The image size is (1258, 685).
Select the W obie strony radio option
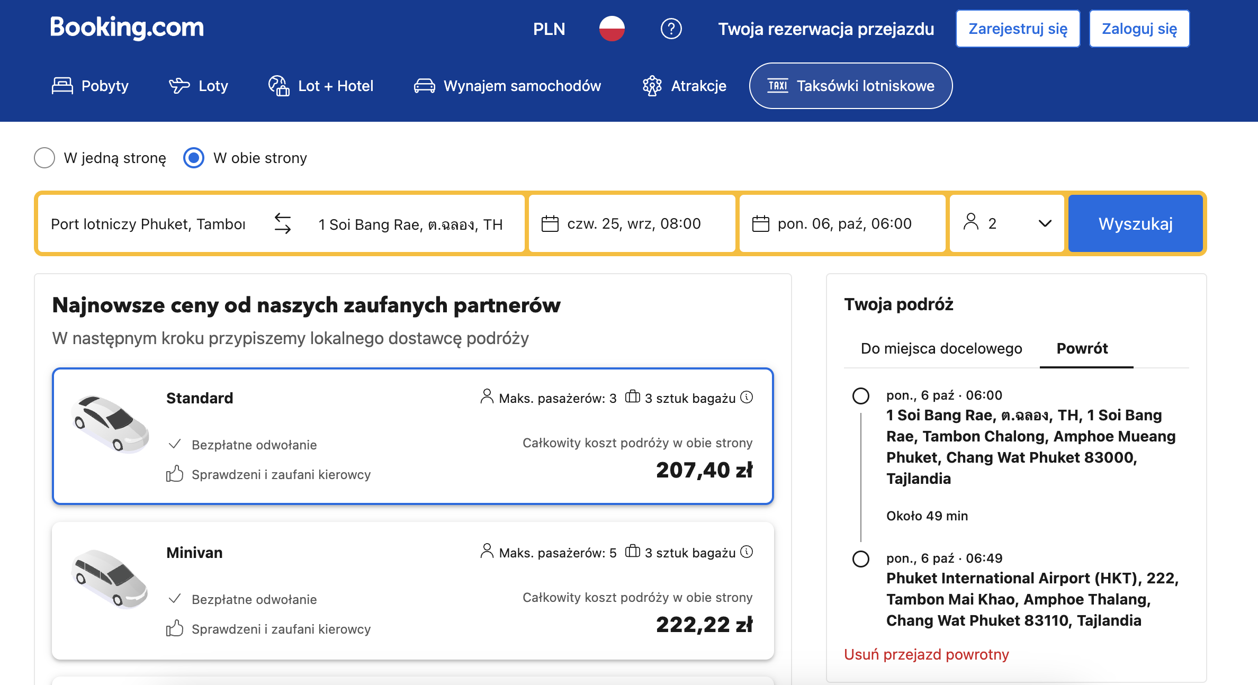194,158
